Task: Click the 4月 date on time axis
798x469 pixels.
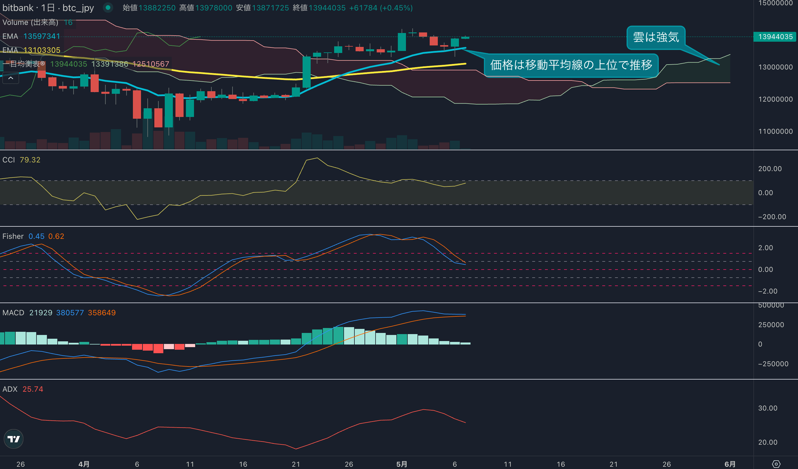Action: [84, 464]
